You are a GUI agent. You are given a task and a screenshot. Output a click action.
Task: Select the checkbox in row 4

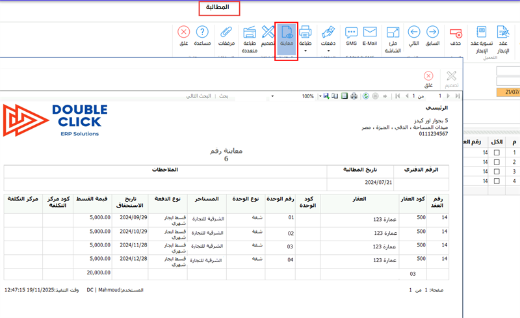click(x=497, y=181)
